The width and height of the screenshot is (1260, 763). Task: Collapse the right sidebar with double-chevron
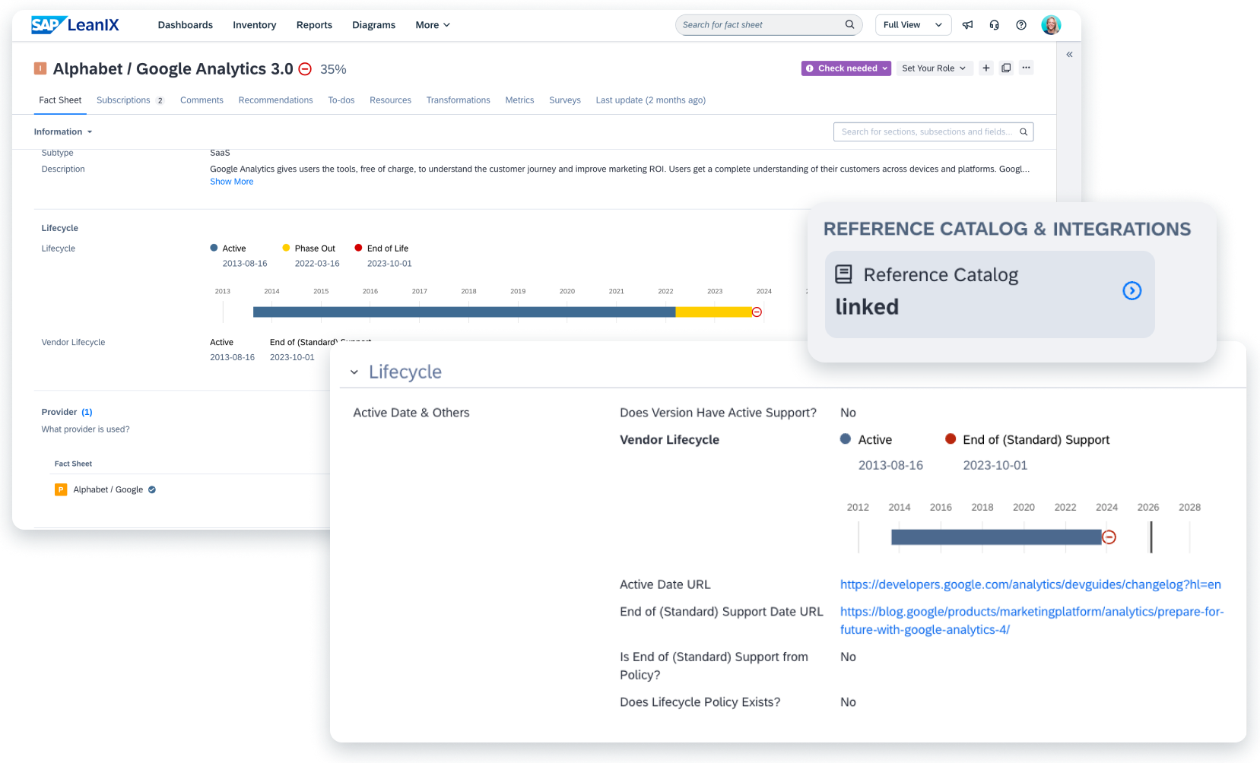[x=1069, y=54]
